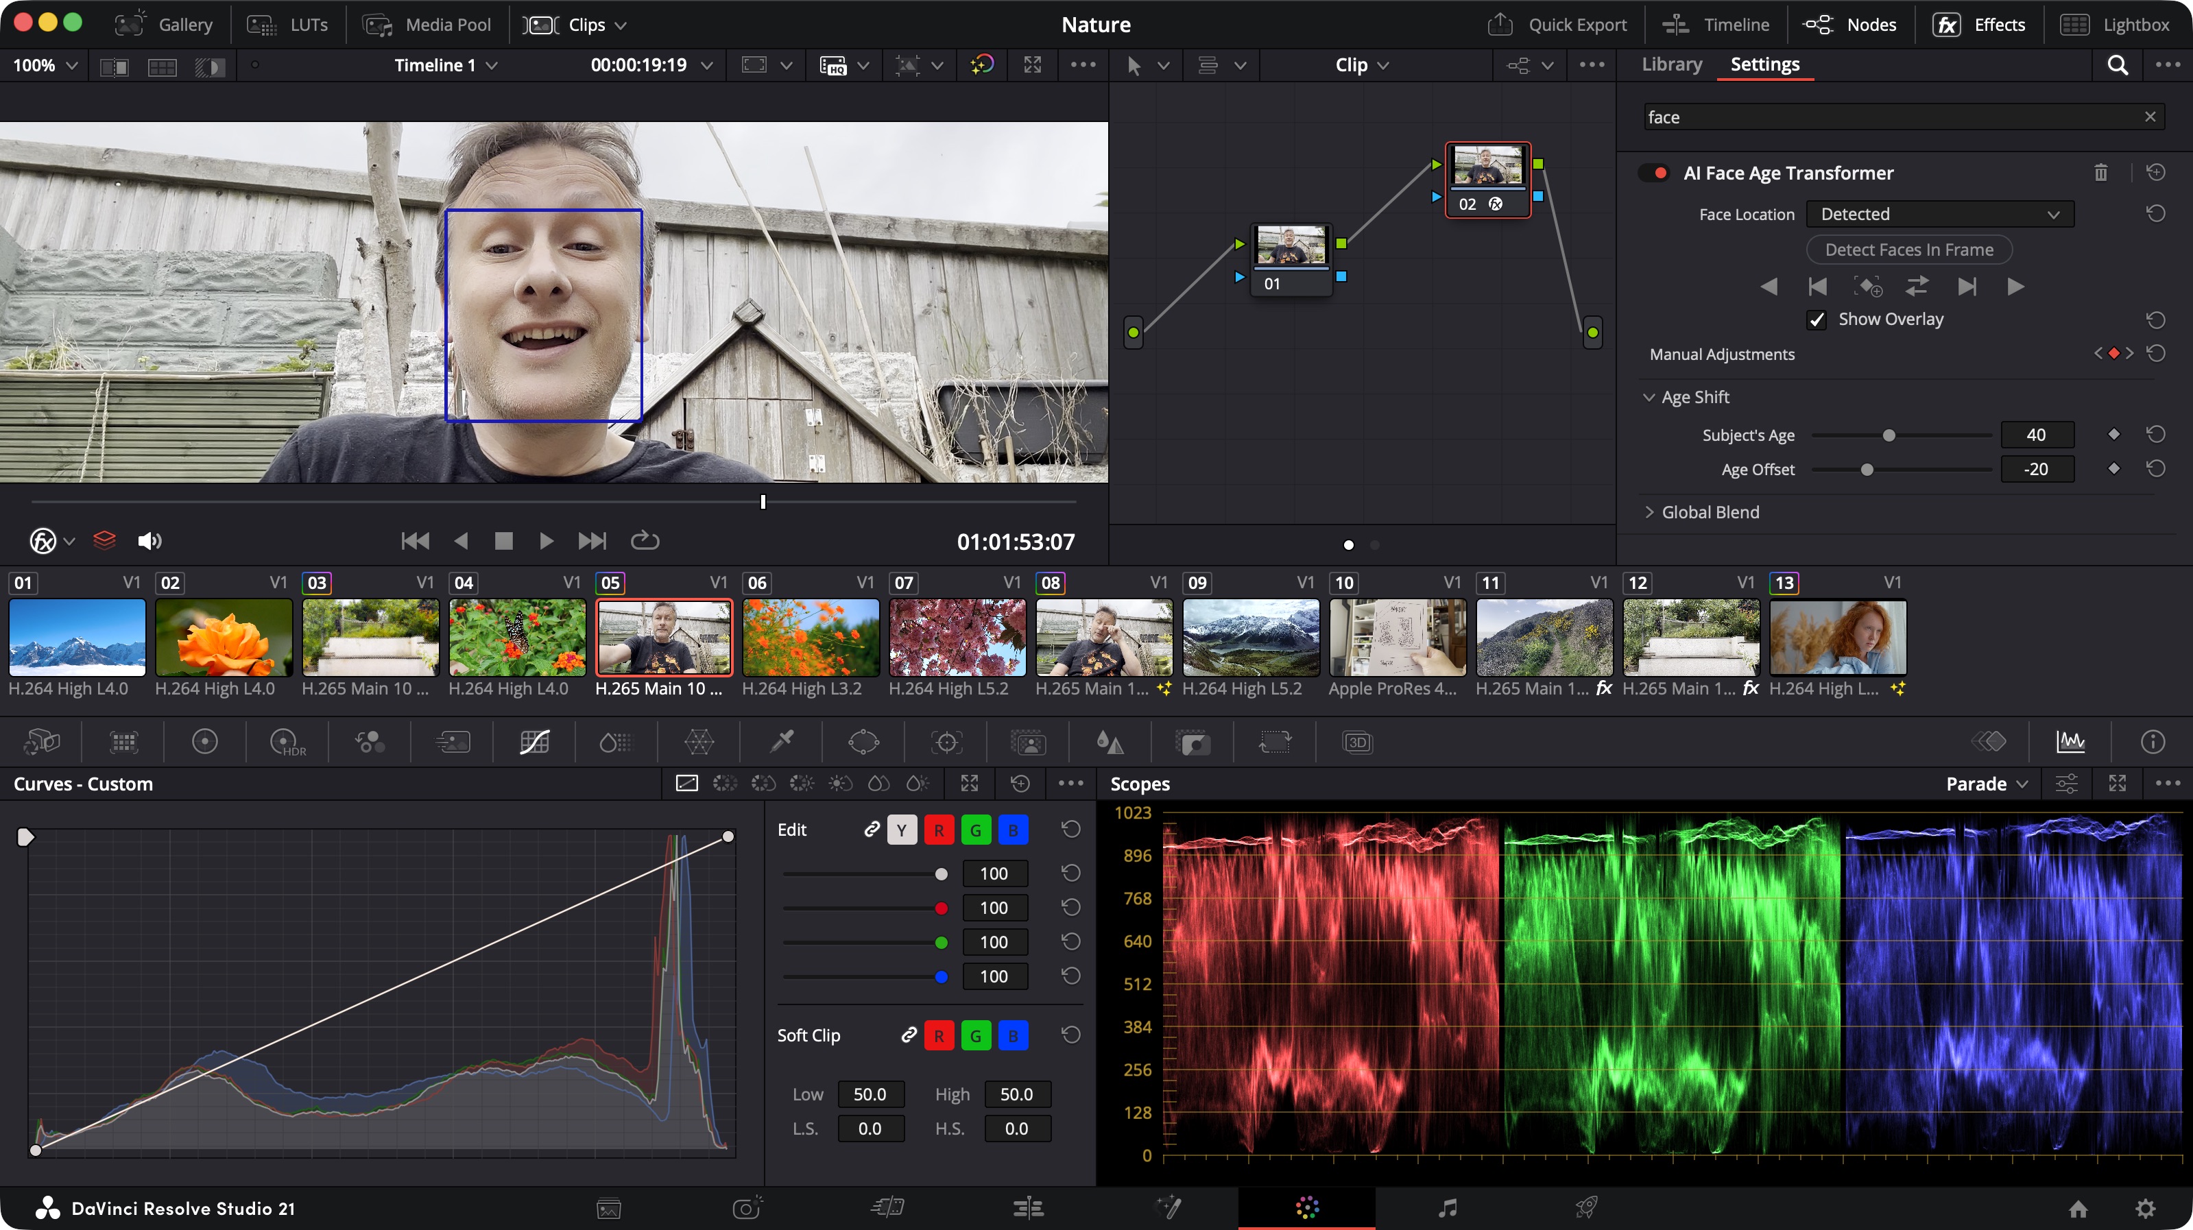Open the Information palette
The image size is (2193, 1230).
(2152, 741)
